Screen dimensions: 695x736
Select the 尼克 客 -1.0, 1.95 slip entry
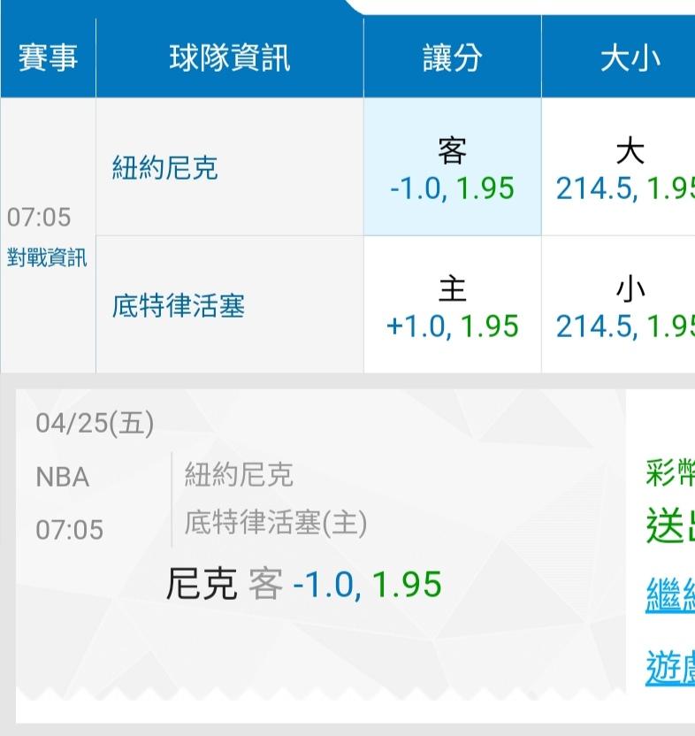303,584
